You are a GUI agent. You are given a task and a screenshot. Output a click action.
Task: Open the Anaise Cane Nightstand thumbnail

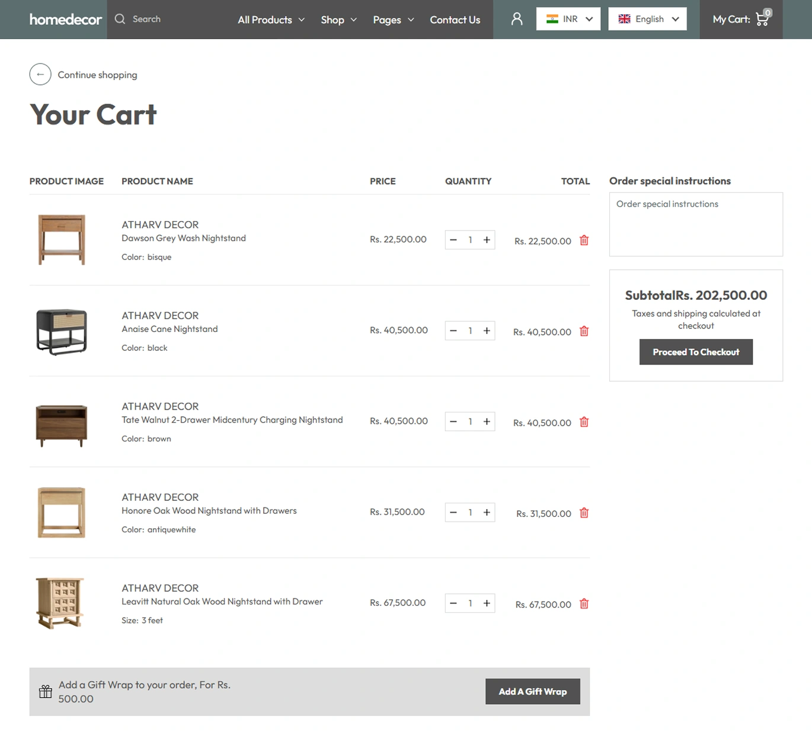[x=62, y=331]
